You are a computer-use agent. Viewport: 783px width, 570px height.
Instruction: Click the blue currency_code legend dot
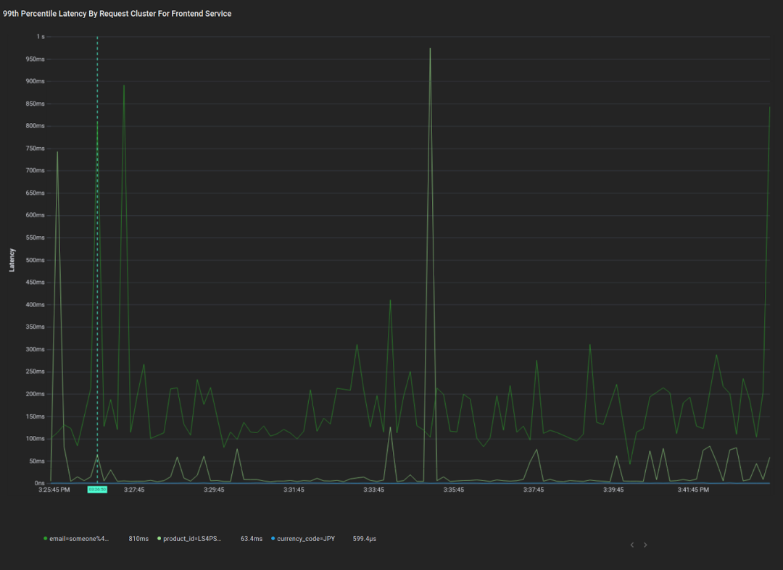tap(273, 539)
